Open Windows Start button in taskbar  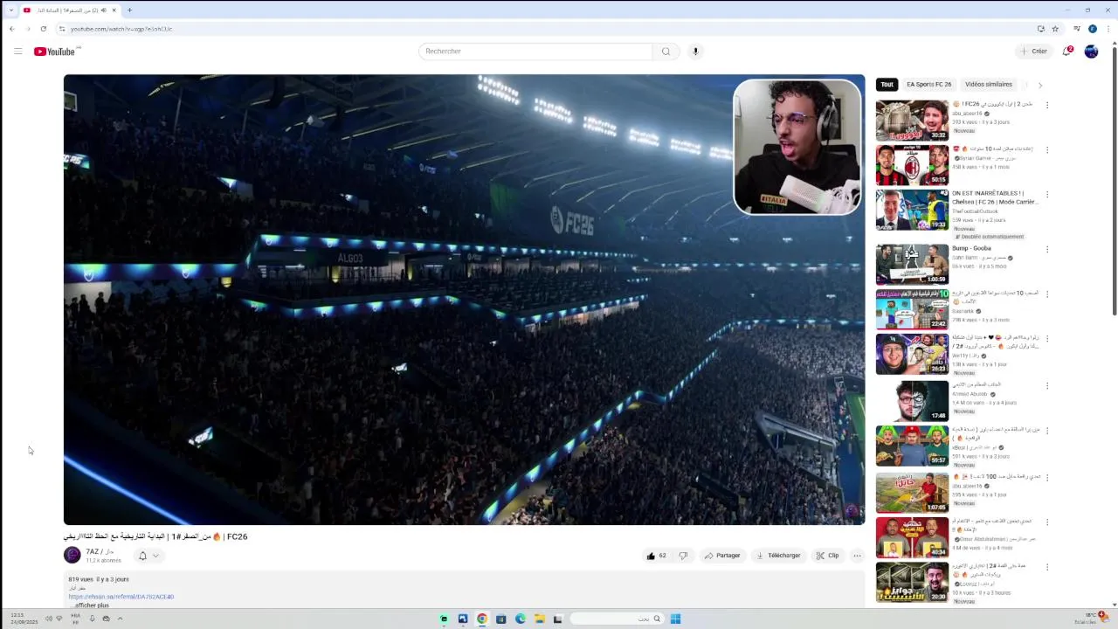(x=675, y=619)
